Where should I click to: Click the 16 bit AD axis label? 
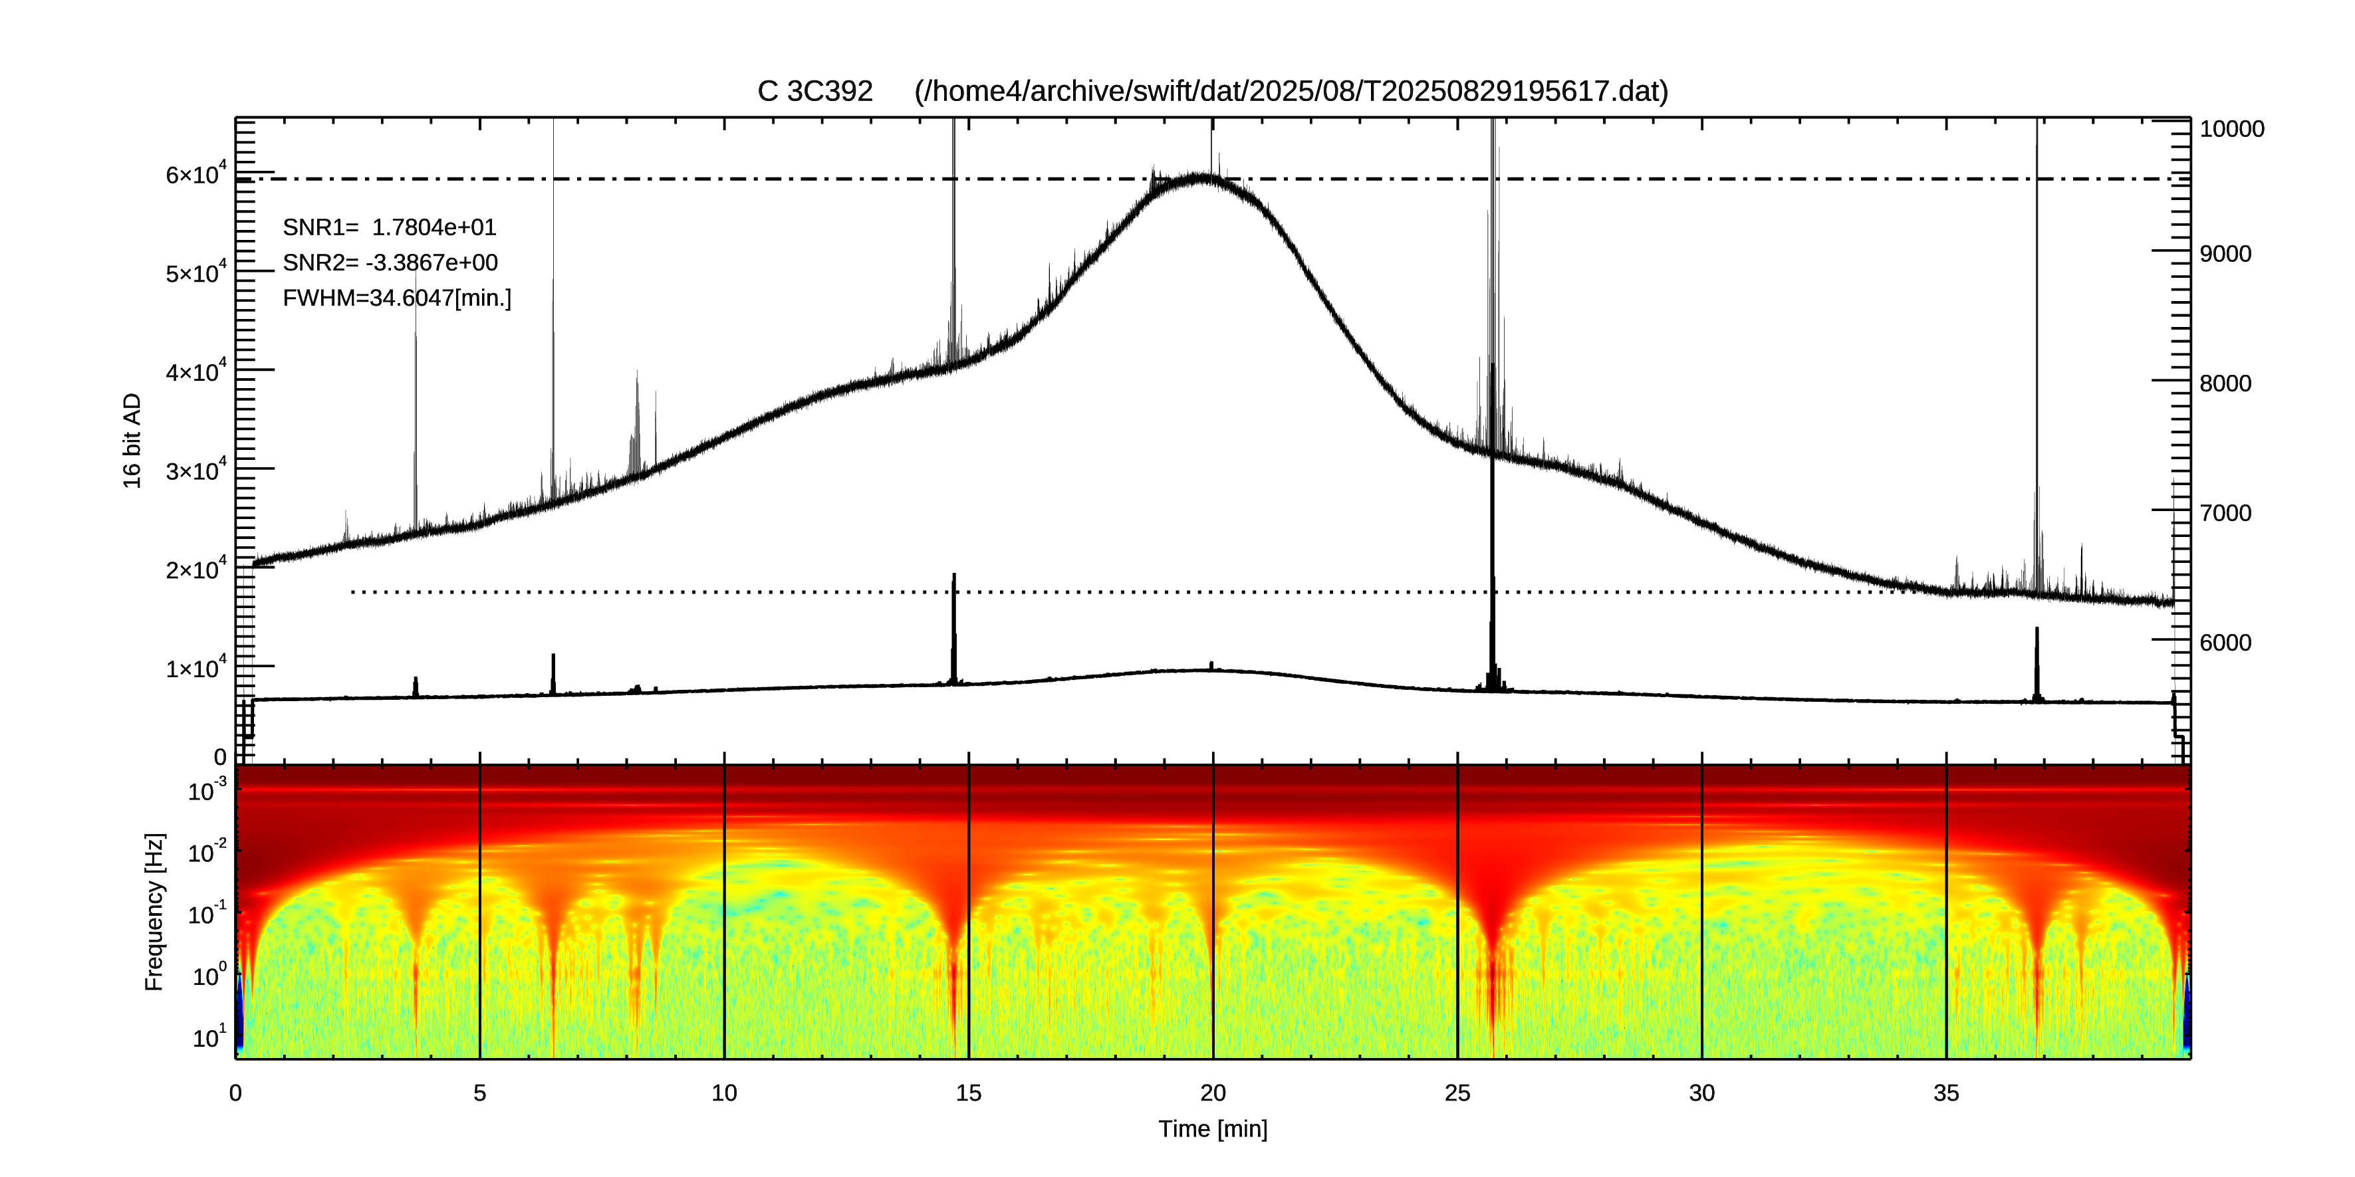pos(132,441)
